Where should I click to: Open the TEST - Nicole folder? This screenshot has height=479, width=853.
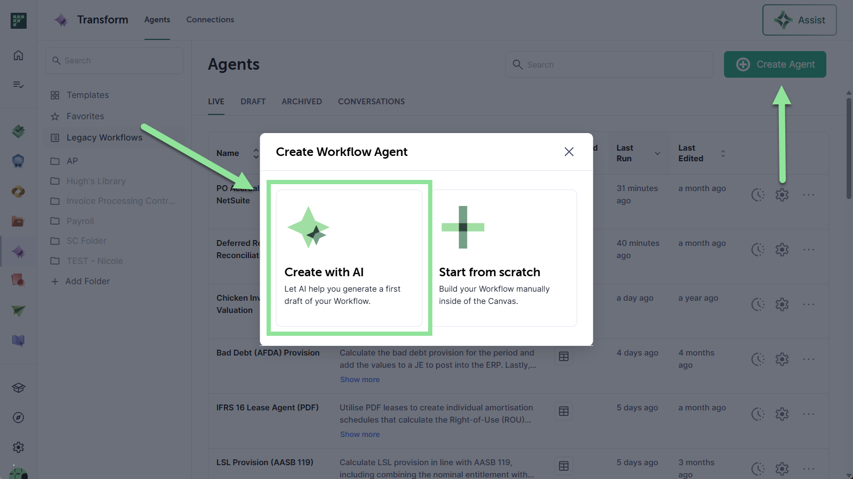point(94,261)
